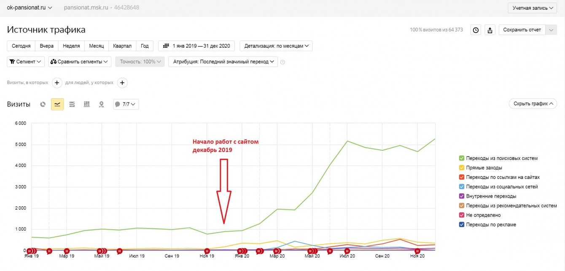
Task: Click the export share icon
Action: 490,30
